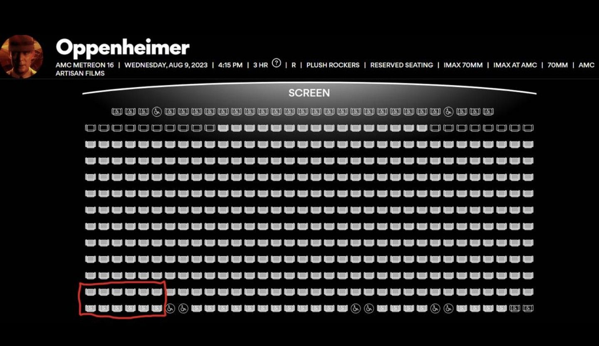Choose the rightmost companion seat in the front row

[488, 112]
